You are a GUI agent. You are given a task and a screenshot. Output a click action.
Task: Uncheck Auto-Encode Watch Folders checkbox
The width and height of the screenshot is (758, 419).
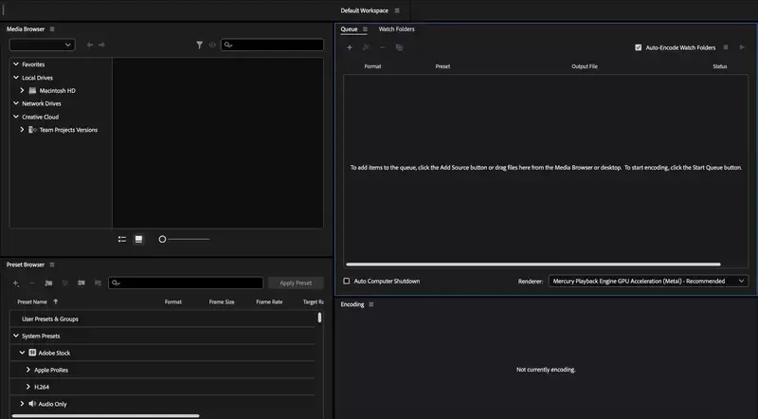click(638, 47)
